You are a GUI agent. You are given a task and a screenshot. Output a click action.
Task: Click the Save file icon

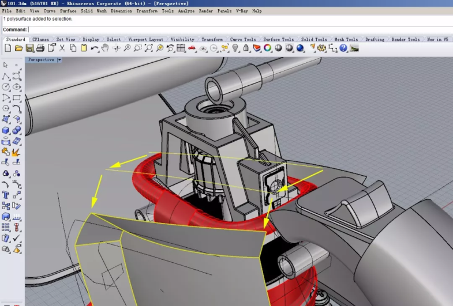point(29,48)
